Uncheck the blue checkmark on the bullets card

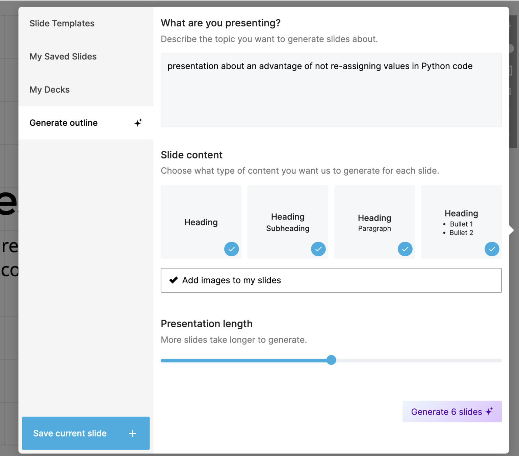pyautogui.click(x=492, y=249)
